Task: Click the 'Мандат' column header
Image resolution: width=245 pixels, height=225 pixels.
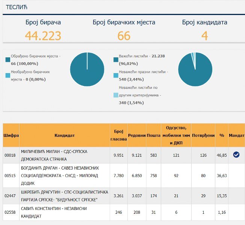Action: (x=236, y=135)
